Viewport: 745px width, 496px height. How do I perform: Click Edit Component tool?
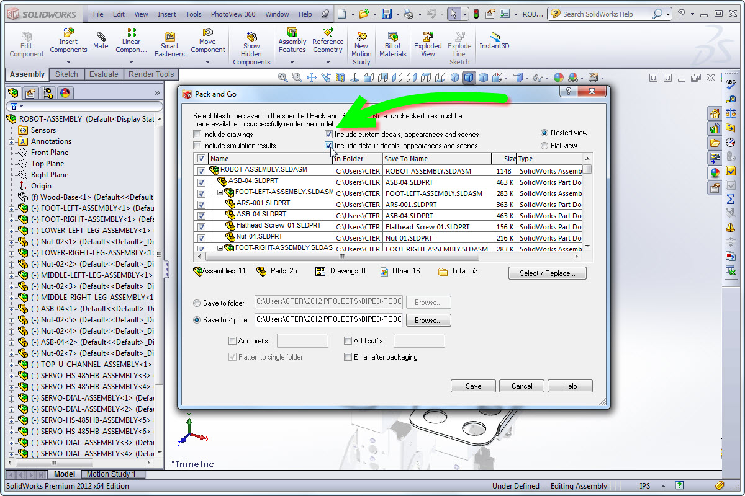[26, 45]
